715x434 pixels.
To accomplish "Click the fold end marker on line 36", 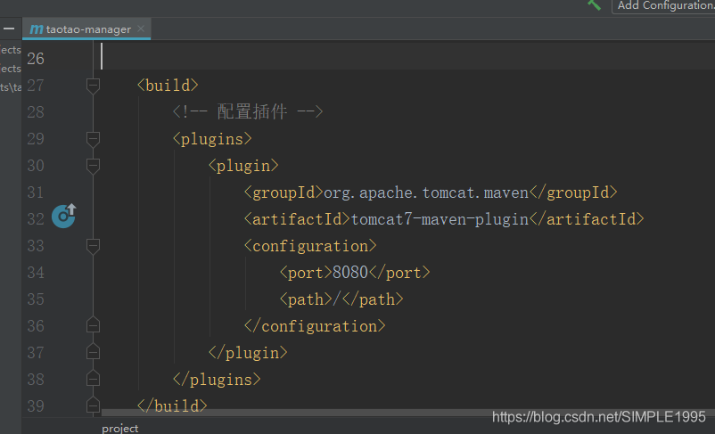I will point(93,325).
